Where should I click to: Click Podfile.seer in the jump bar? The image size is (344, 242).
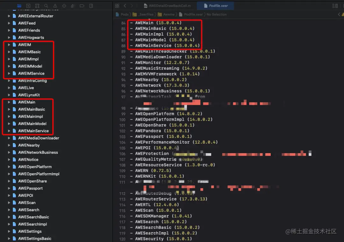191,14
